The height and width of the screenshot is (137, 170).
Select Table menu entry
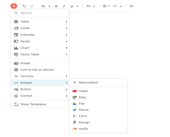click(x=40, y=22)
